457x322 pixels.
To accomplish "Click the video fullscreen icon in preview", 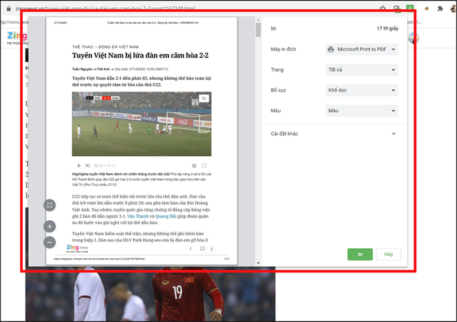I will [204, 166].
